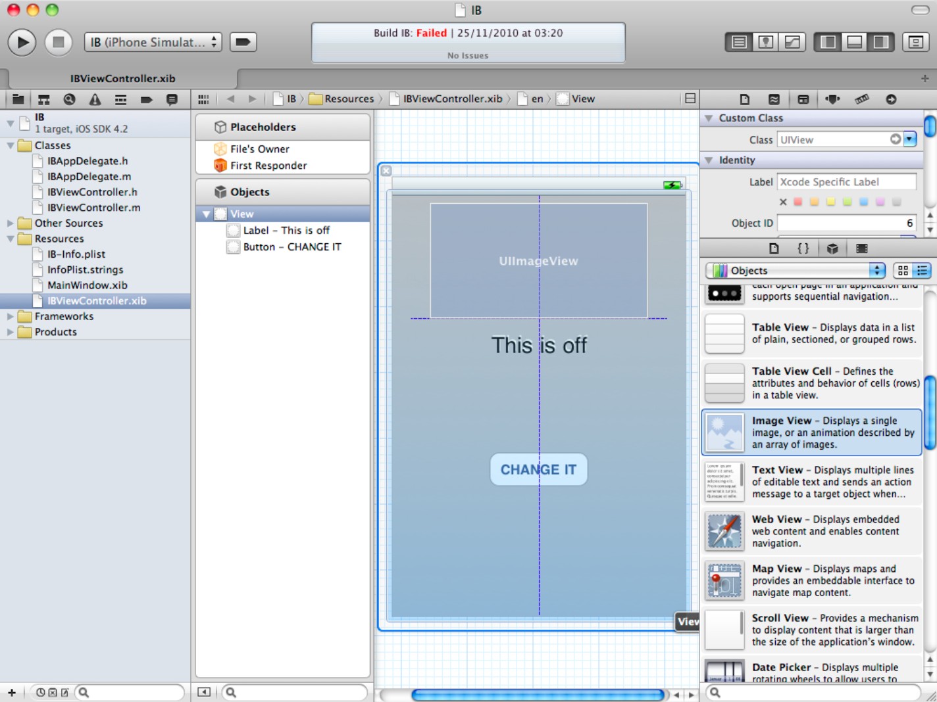Show the connections inspector icon
Screen dimensions: 937x702
coord(891,99)
